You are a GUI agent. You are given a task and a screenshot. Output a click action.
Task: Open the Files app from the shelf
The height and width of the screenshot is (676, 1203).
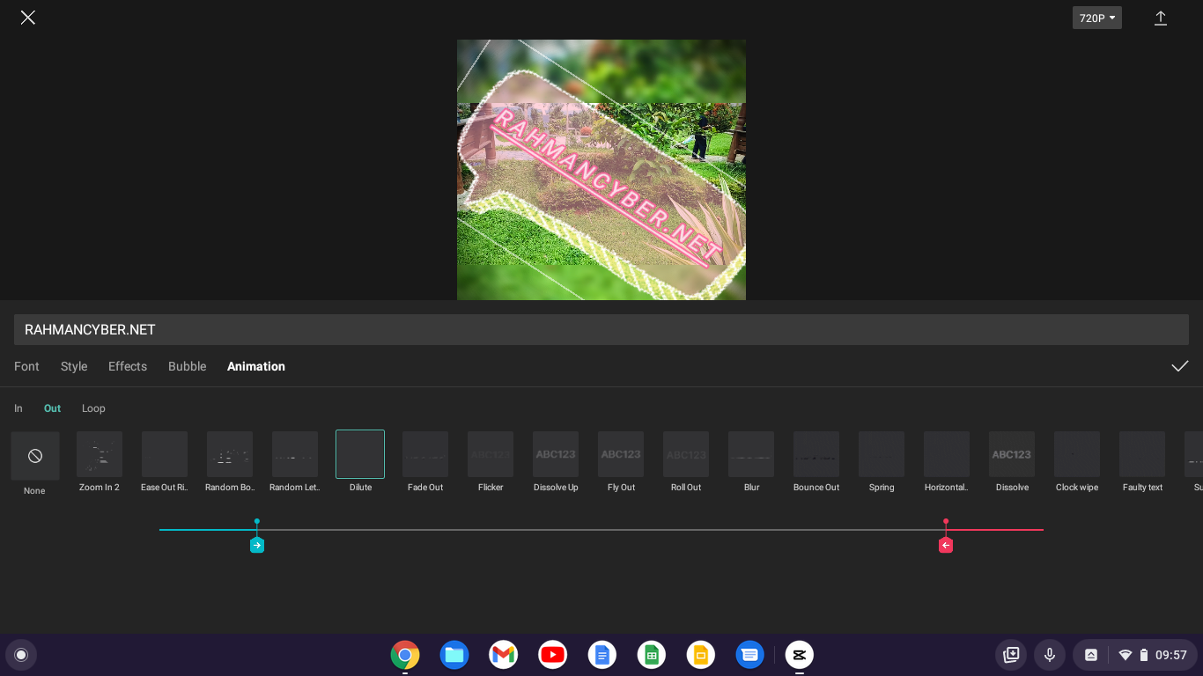pyautogui.click(x=454, y=655)
